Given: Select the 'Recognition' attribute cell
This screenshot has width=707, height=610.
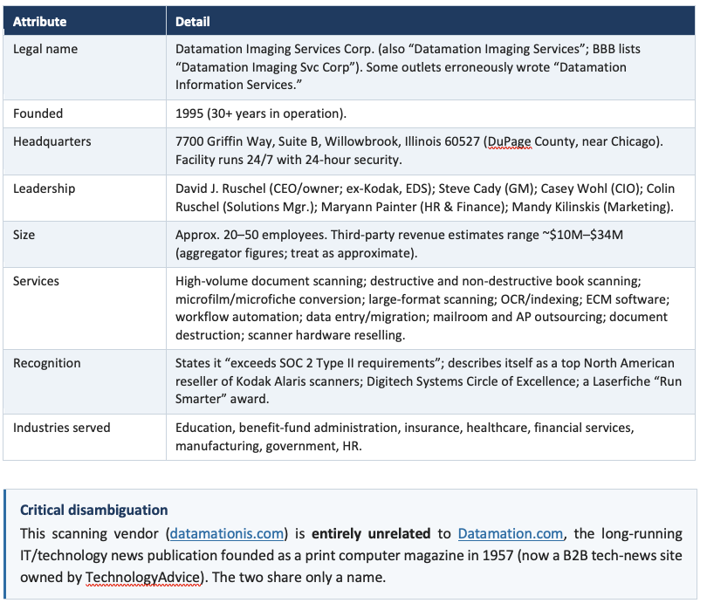Looking at the screenshot, I should (x=85, y=381).
